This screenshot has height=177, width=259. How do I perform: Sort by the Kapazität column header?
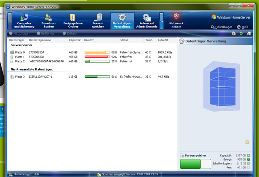[x=74, y=40]
